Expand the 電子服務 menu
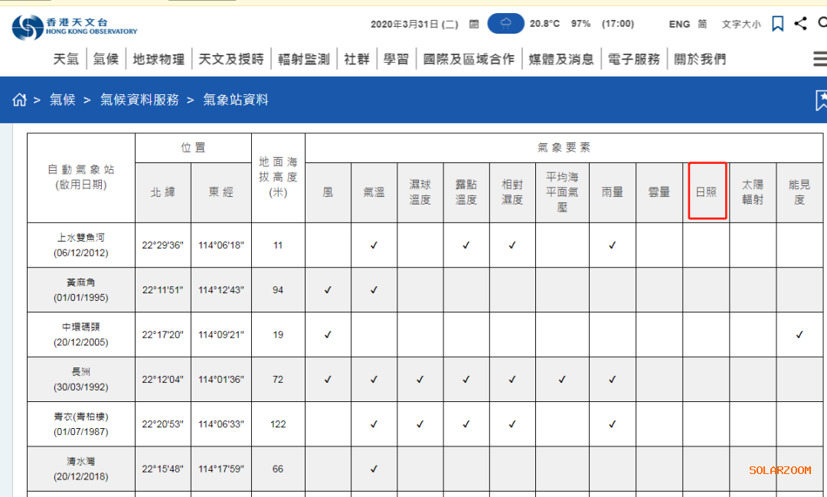Screen dimensions: 827x497 click(x=634, y=59)
